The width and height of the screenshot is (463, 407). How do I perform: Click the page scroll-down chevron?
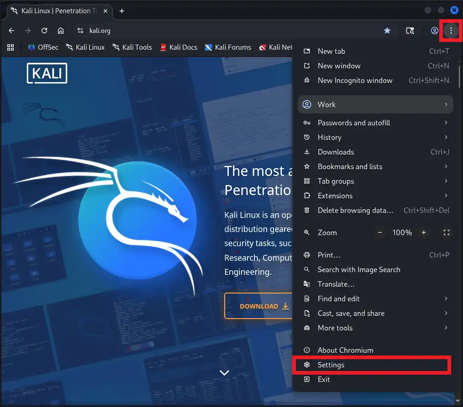click(224, 372)
